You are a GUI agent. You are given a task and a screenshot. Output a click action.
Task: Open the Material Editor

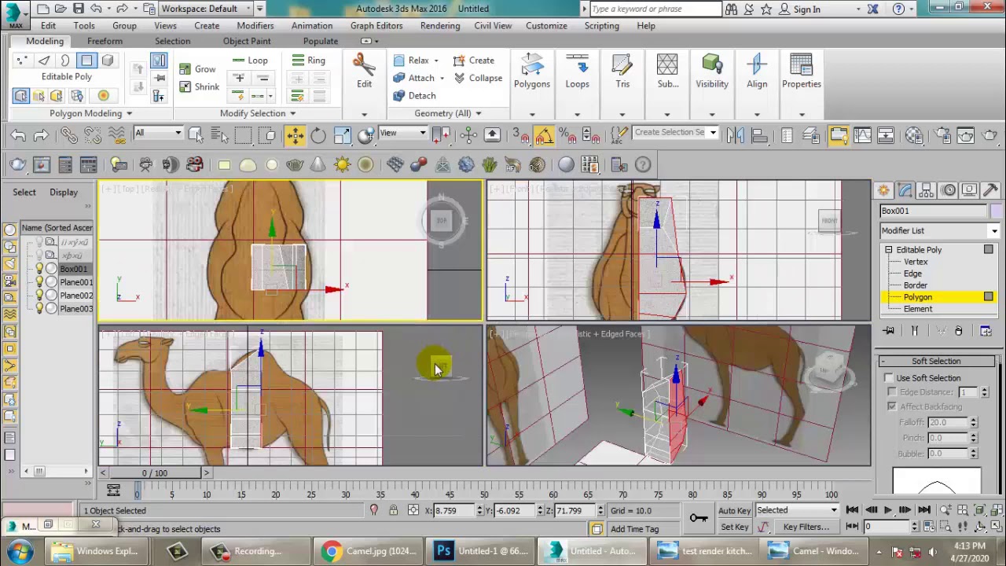913,135
